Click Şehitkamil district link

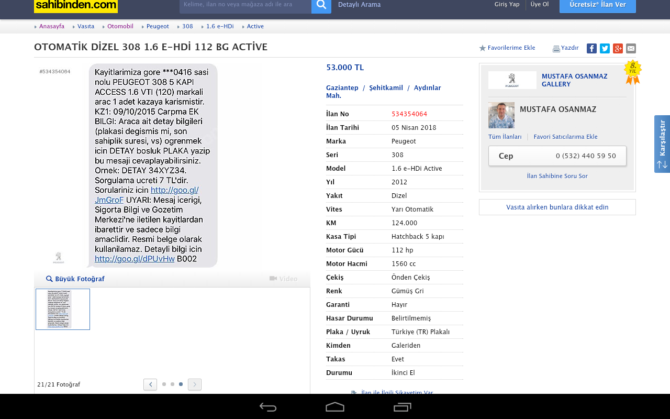coord(386,88)
